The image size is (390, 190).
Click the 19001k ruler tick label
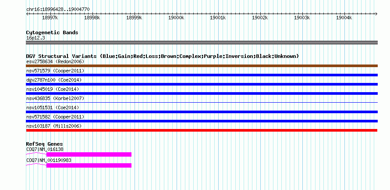(x=218, y=18)
